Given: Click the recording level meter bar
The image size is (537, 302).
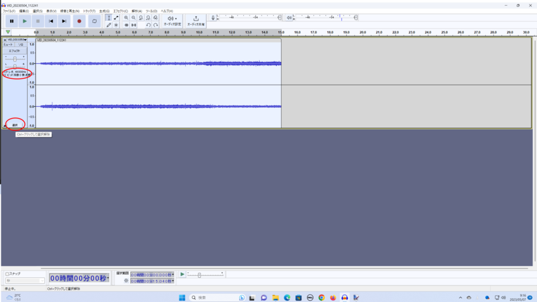Looking at the screenshot, I should [x=250, y=18].
